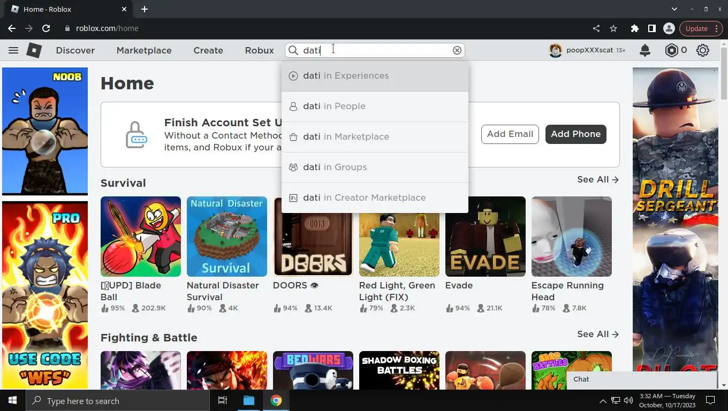The image size is (728, 411).
Task: Open the Marketplace nav link
Action: [144, 50]
